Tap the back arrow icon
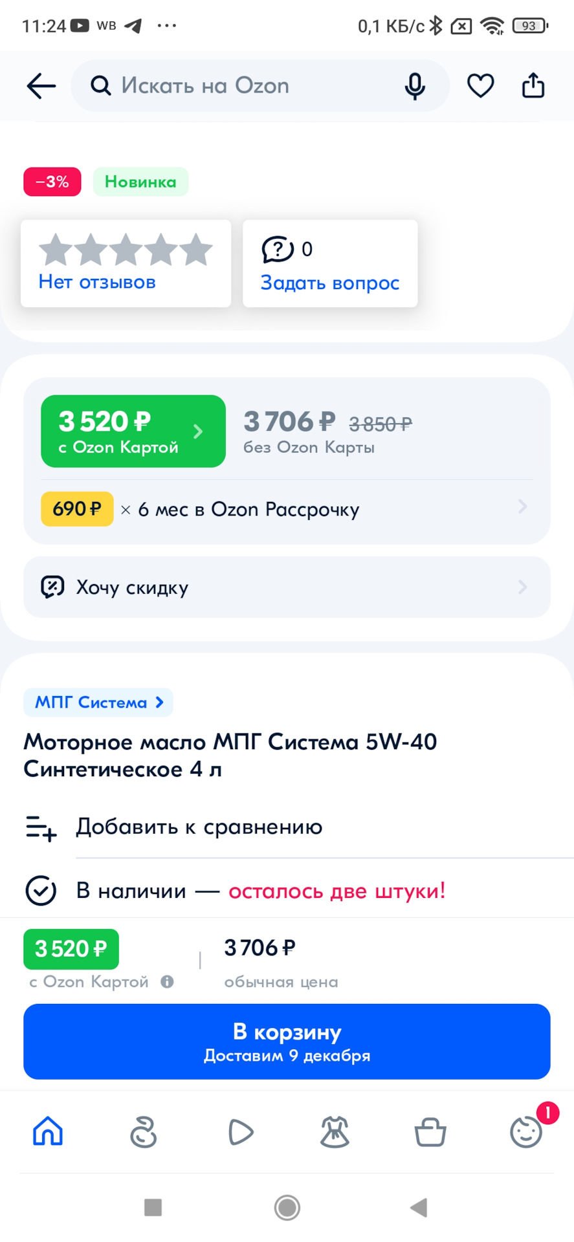 [41, 86]
